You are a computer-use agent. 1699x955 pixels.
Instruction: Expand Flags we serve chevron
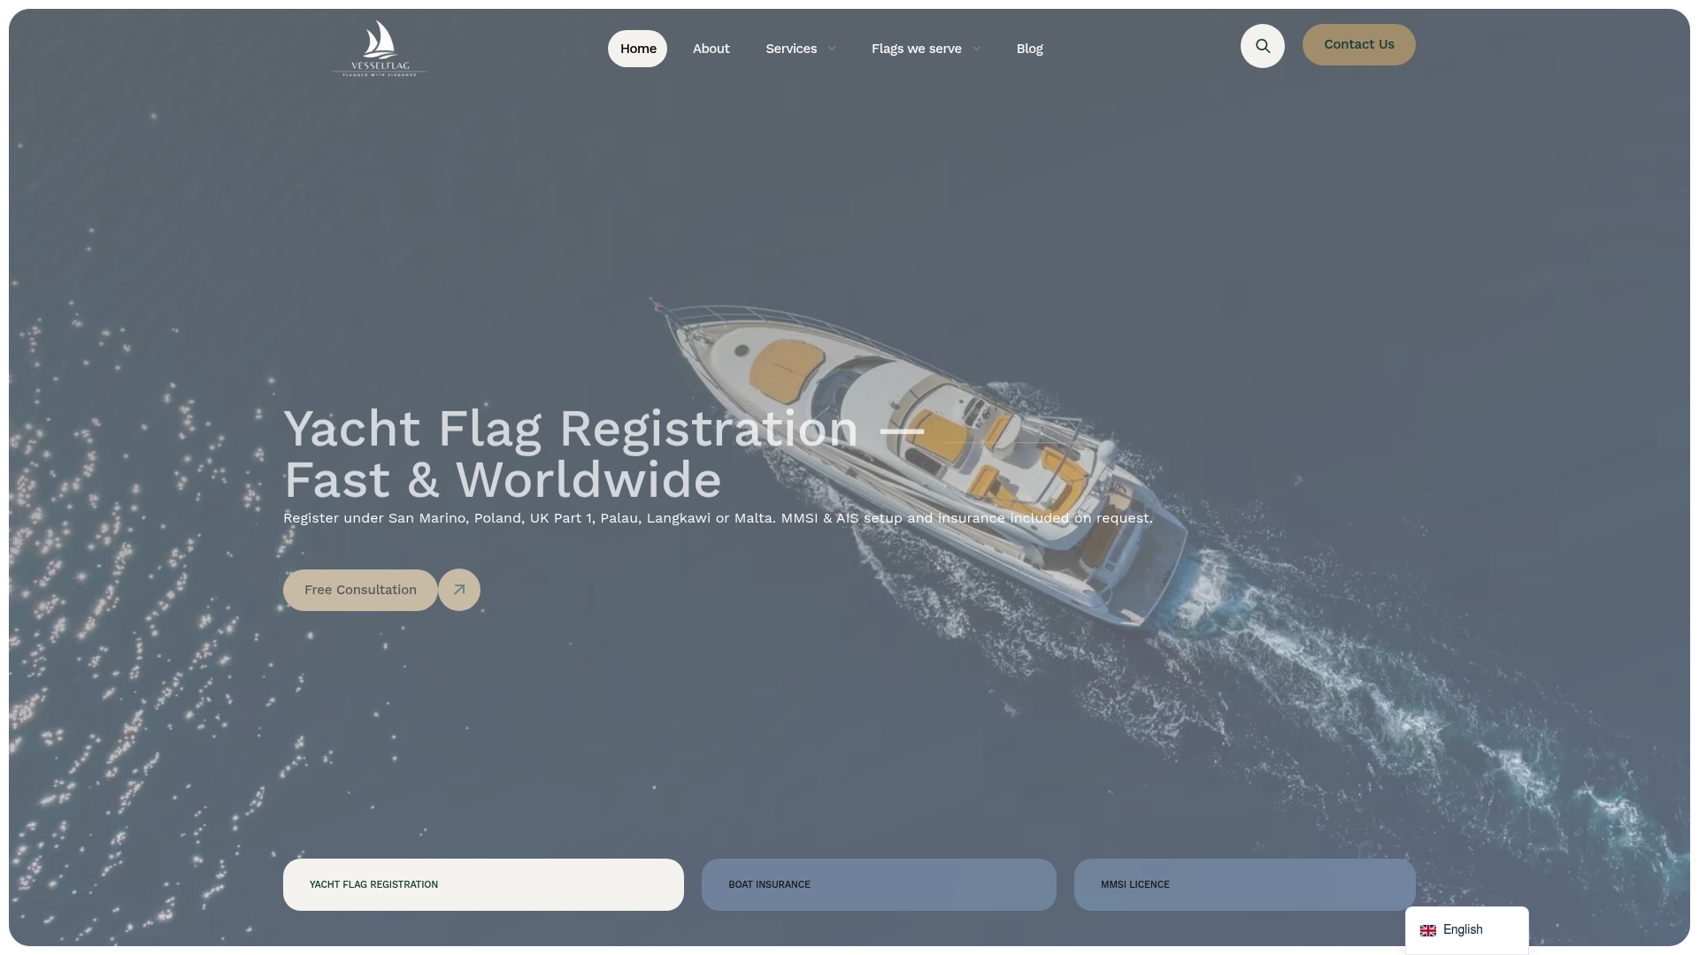(x=976, y=49)
